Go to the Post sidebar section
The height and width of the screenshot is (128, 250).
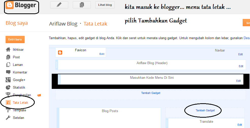pos(16,57)
